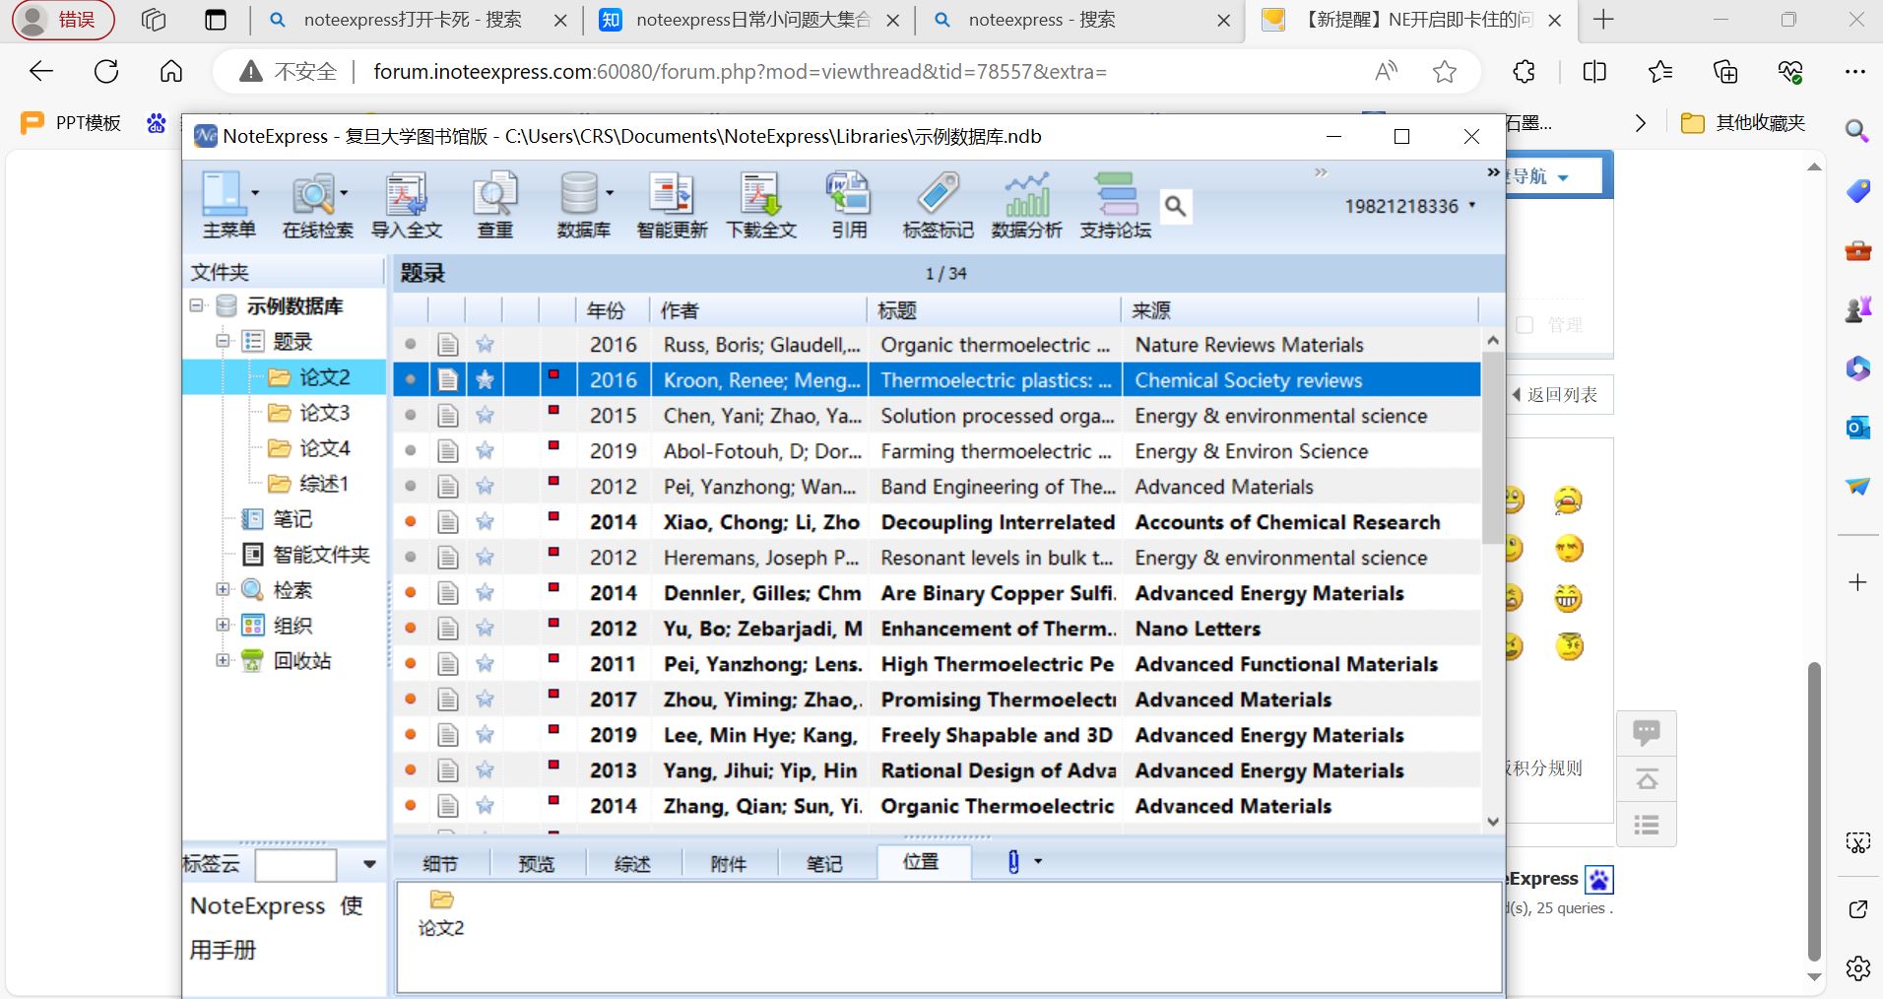Click the document icon in the Kroon row
This screenshot has width=1883, height=999.
(448, 380)
